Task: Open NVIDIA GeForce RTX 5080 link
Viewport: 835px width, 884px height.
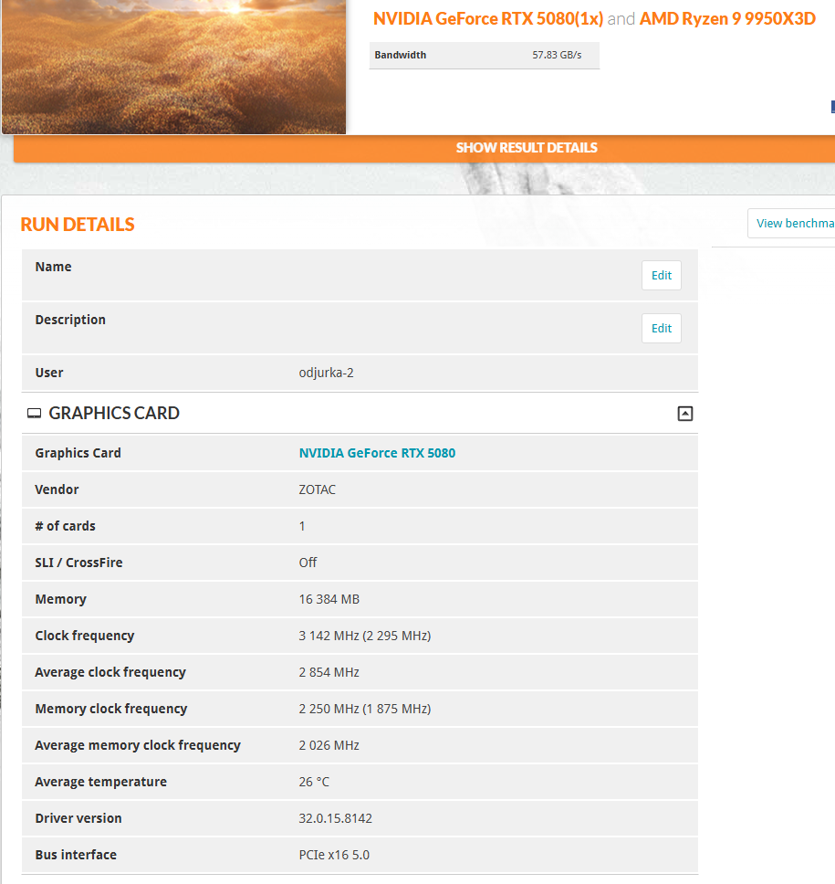Action: click(x=377, y=453)
